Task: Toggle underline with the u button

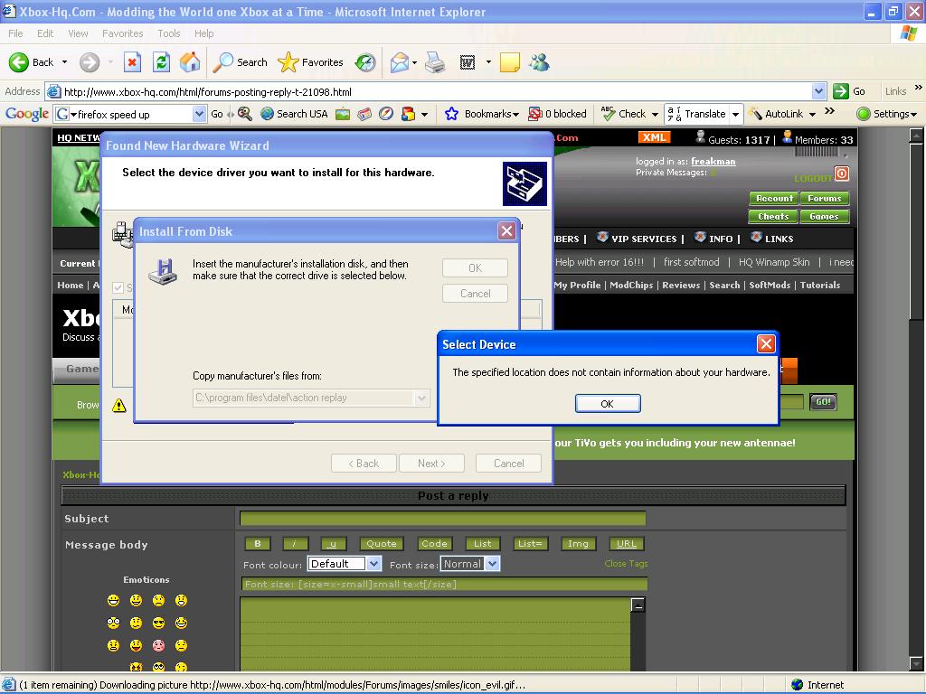Action: (x=333, y=543)
